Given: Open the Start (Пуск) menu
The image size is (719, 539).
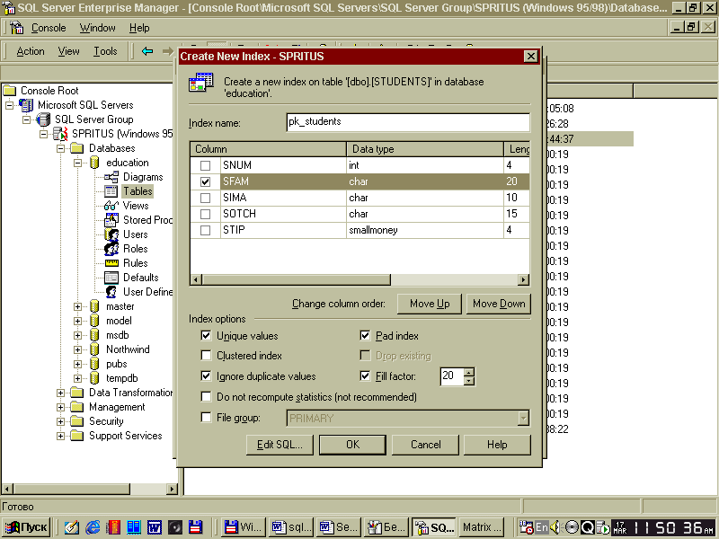Looking at the screenshot, I should [x=26, y=527].
